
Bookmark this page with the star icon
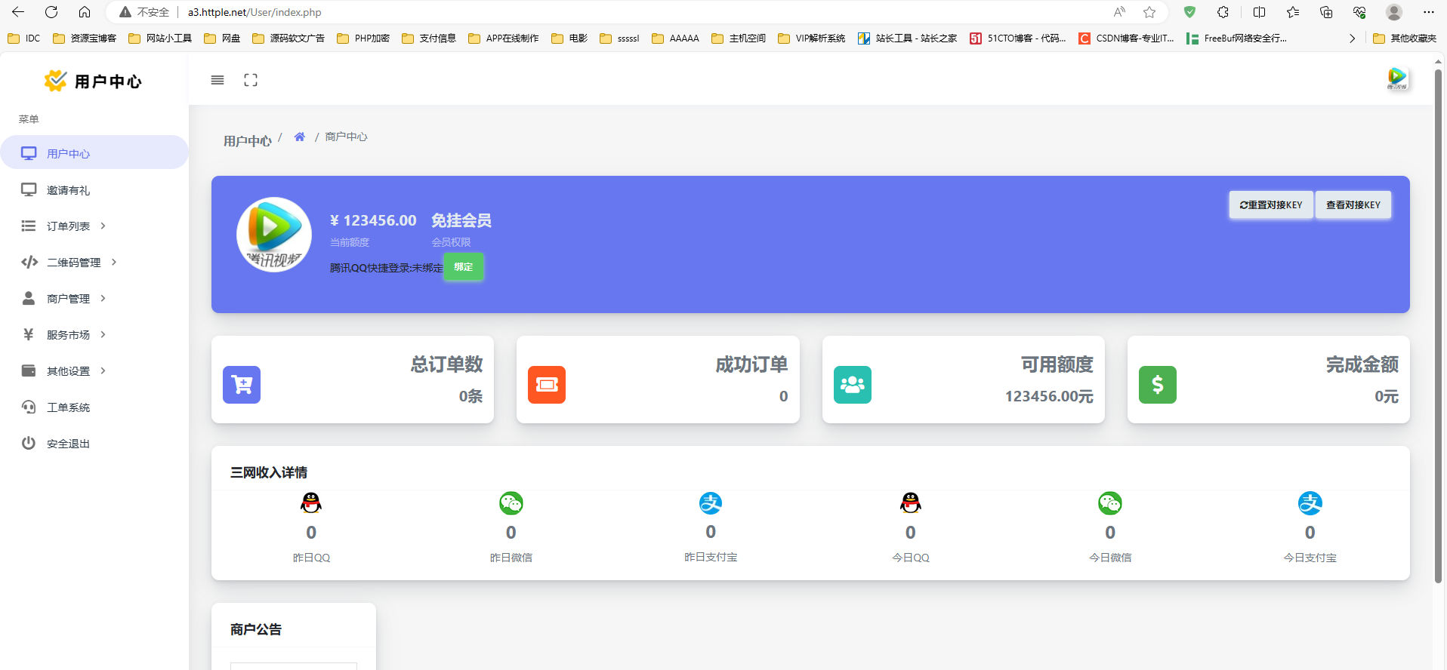[1149, 12]
